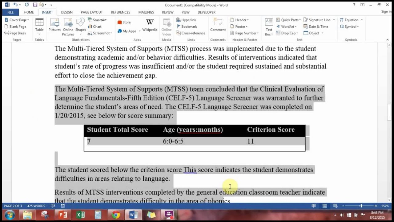Click the My Apps button
The image size is (394, 222).
[x=127, y=31]
